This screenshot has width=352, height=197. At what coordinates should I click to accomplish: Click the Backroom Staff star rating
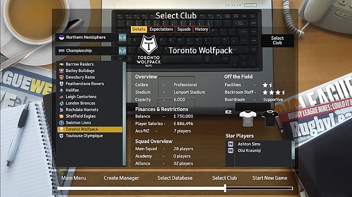click(x=274, y=92)
